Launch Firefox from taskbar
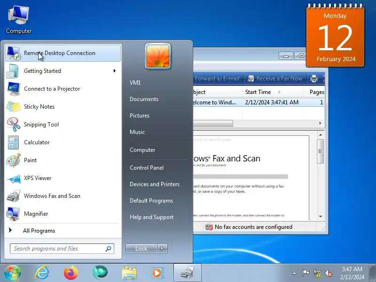 (71, 273)
